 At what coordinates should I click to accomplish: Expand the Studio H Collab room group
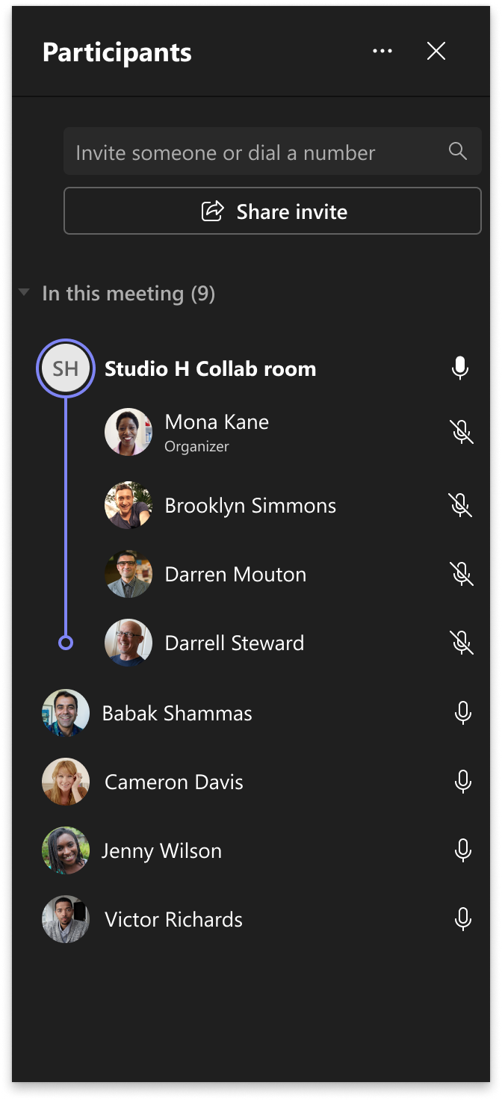point(65,368)
